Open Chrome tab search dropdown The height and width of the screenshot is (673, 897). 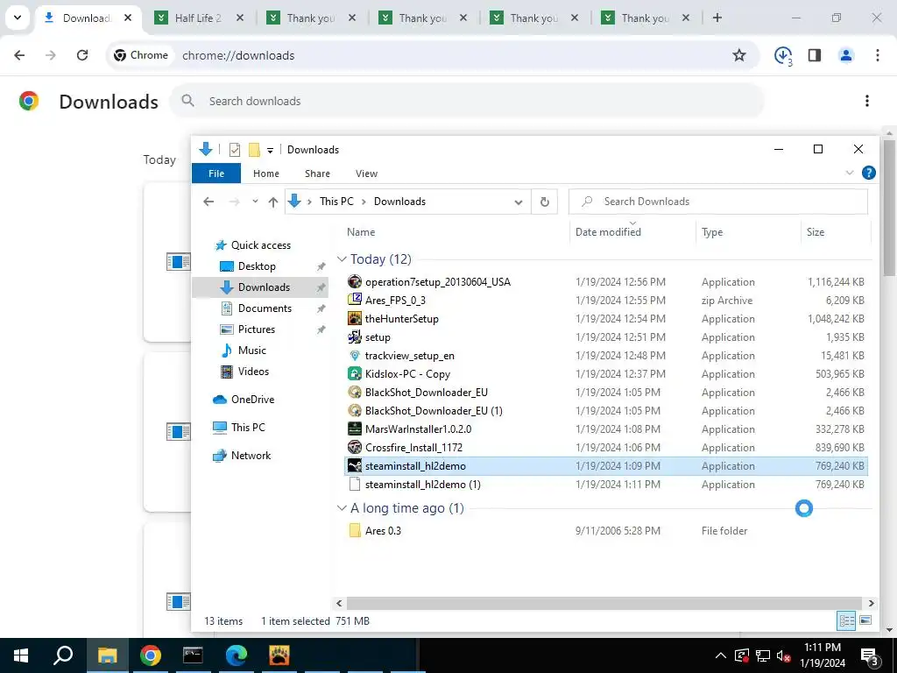[x=18, y=18]
